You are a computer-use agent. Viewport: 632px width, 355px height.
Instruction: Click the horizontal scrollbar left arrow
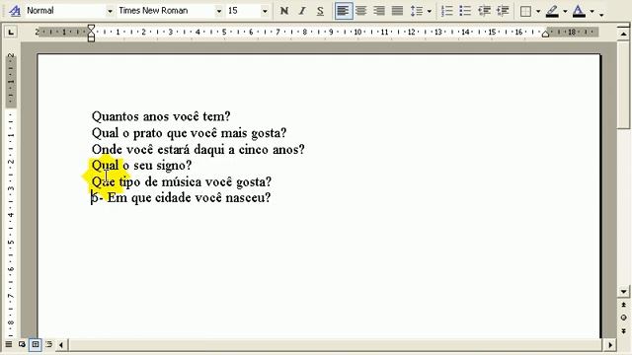click(61, 345)
